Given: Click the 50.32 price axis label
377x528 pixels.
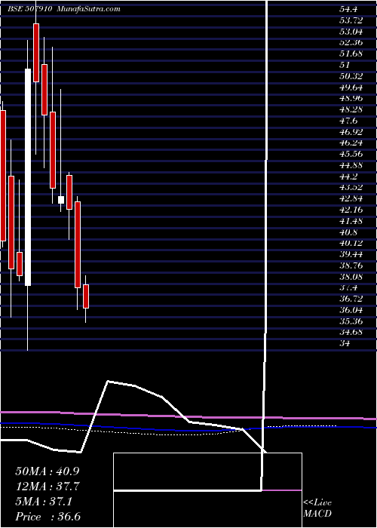Looking at the screenshot, I should [x=351, y=75].
